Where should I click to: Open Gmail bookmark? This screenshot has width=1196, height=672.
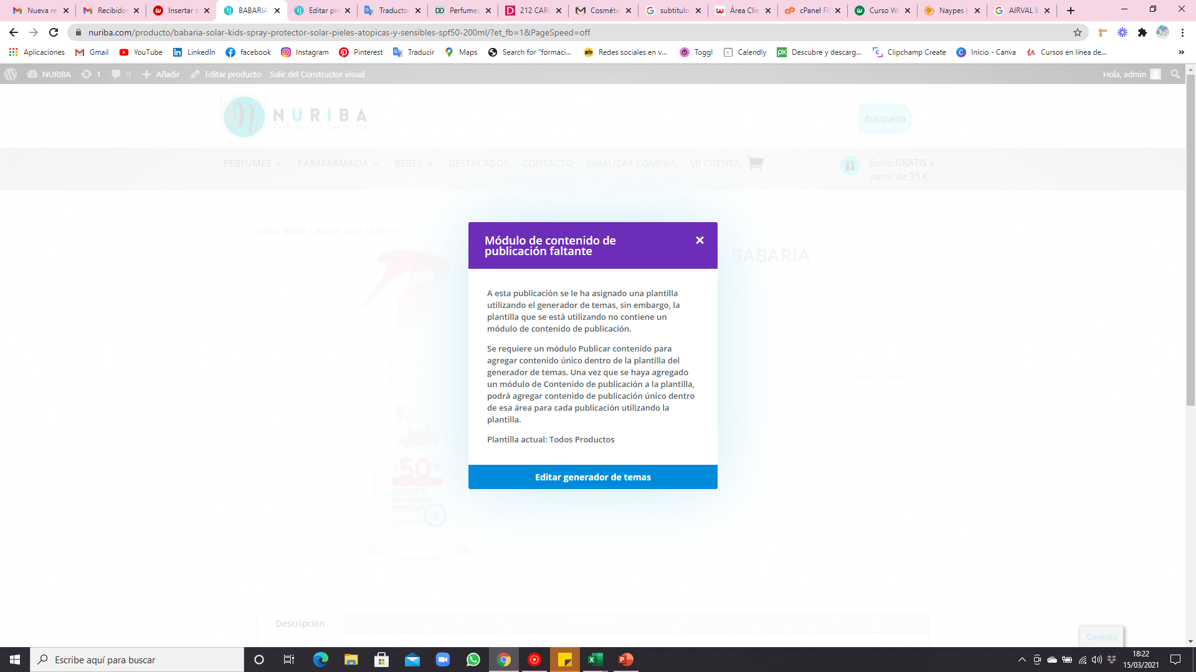pos(92,52)
